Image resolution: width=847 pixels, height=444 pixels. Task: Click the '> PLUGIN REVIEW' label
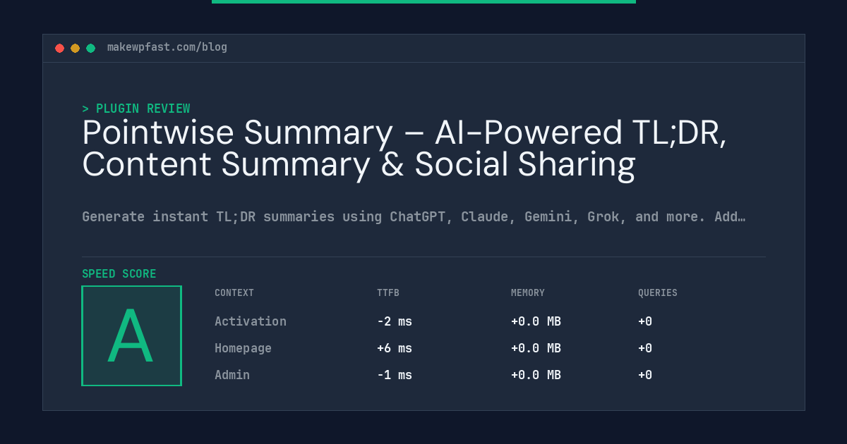click(x=136, y=109)
